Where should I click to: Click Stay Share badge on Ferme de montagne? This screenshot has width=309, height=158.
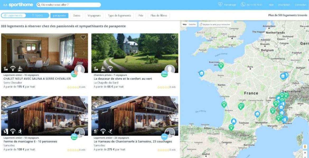(74, 137)
